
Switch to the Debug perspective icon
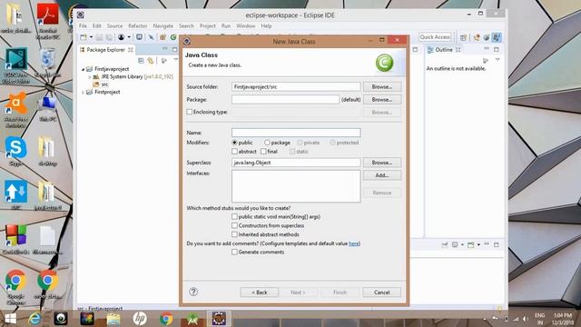pos(487,37)
